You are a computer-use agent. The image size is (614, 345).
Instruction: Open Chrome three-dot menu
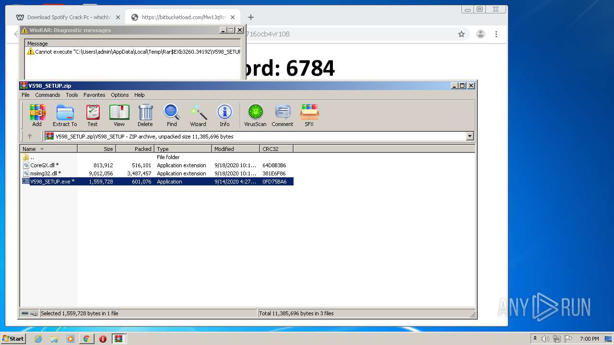(496, 34)
